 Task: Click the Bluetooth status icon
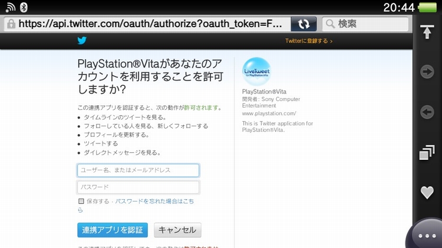point(24,7)
